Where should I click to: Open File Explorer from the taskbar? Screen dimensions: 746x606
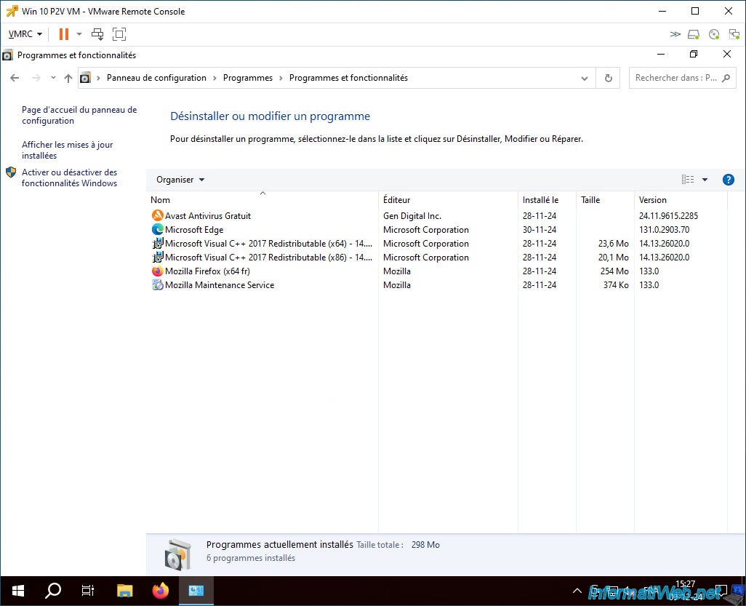pyautogui.click(x=124, y=591)
